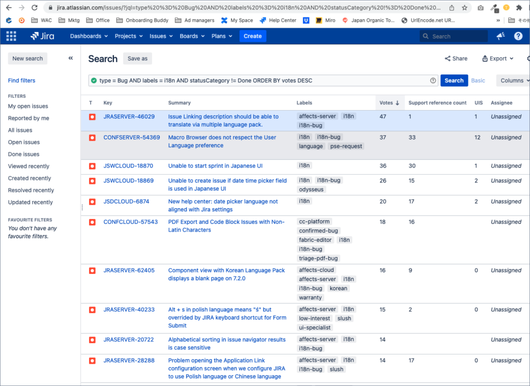Run the query with the blue Search button
530x386 pixels.
454,80
